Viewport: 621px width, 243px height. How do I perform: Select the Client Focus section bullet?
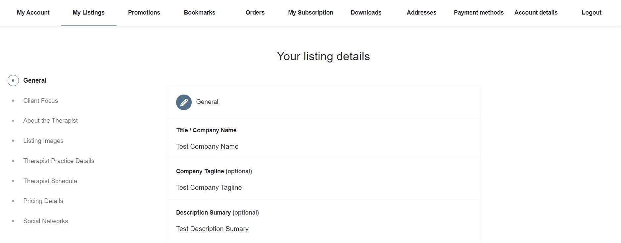13,101
